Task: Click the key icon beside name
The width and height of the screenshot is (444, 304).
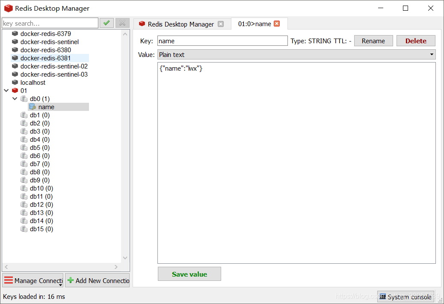Action: click(32, 107)
